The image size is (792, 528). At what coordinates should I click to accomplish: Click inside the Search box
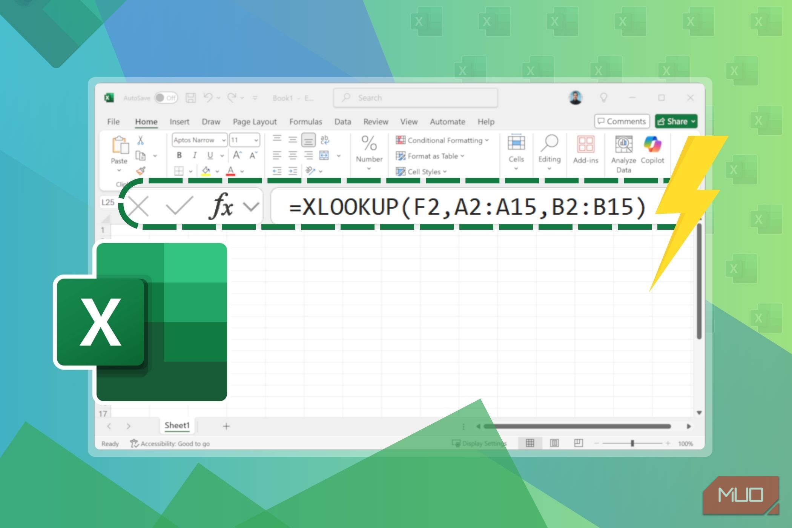pos(415,97)
